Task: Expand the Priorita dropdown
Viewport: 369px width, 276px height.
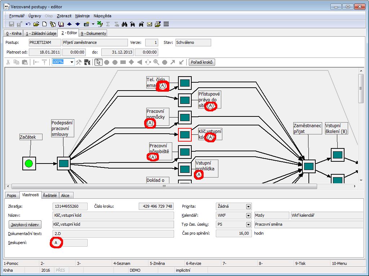Action: (248, 207)
